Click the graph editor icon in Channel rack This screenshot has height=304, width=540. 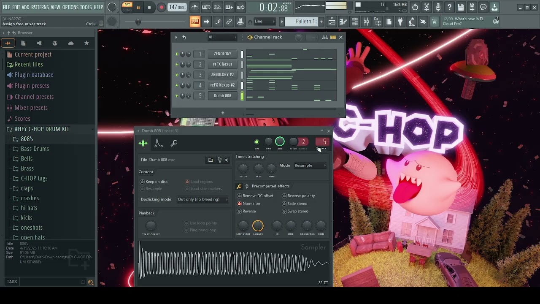(x=325, y=37)
